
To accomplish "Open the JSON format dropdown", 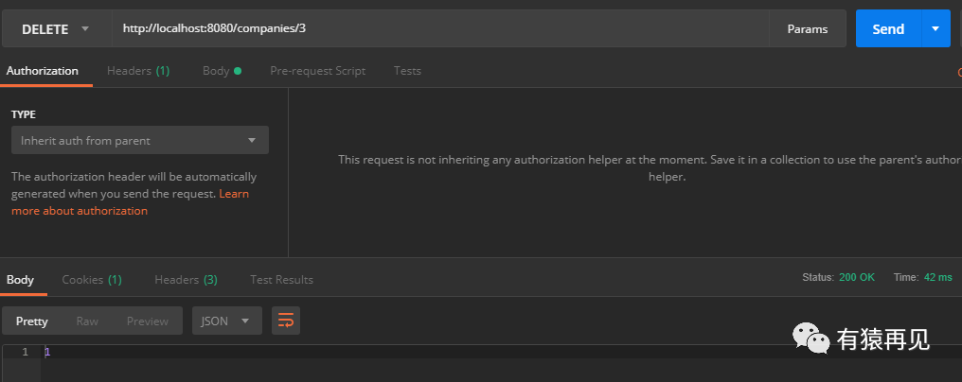I will pos(226,321).
